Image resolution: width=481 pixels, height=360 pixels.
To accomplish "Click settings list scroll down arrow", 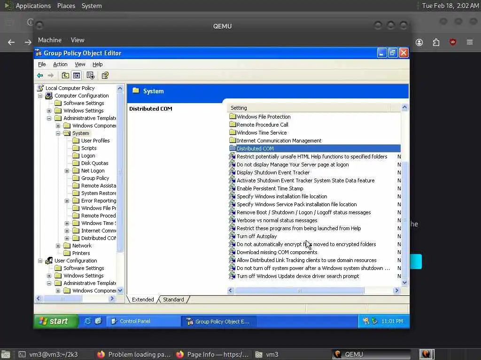I will [x=404, y=283].
